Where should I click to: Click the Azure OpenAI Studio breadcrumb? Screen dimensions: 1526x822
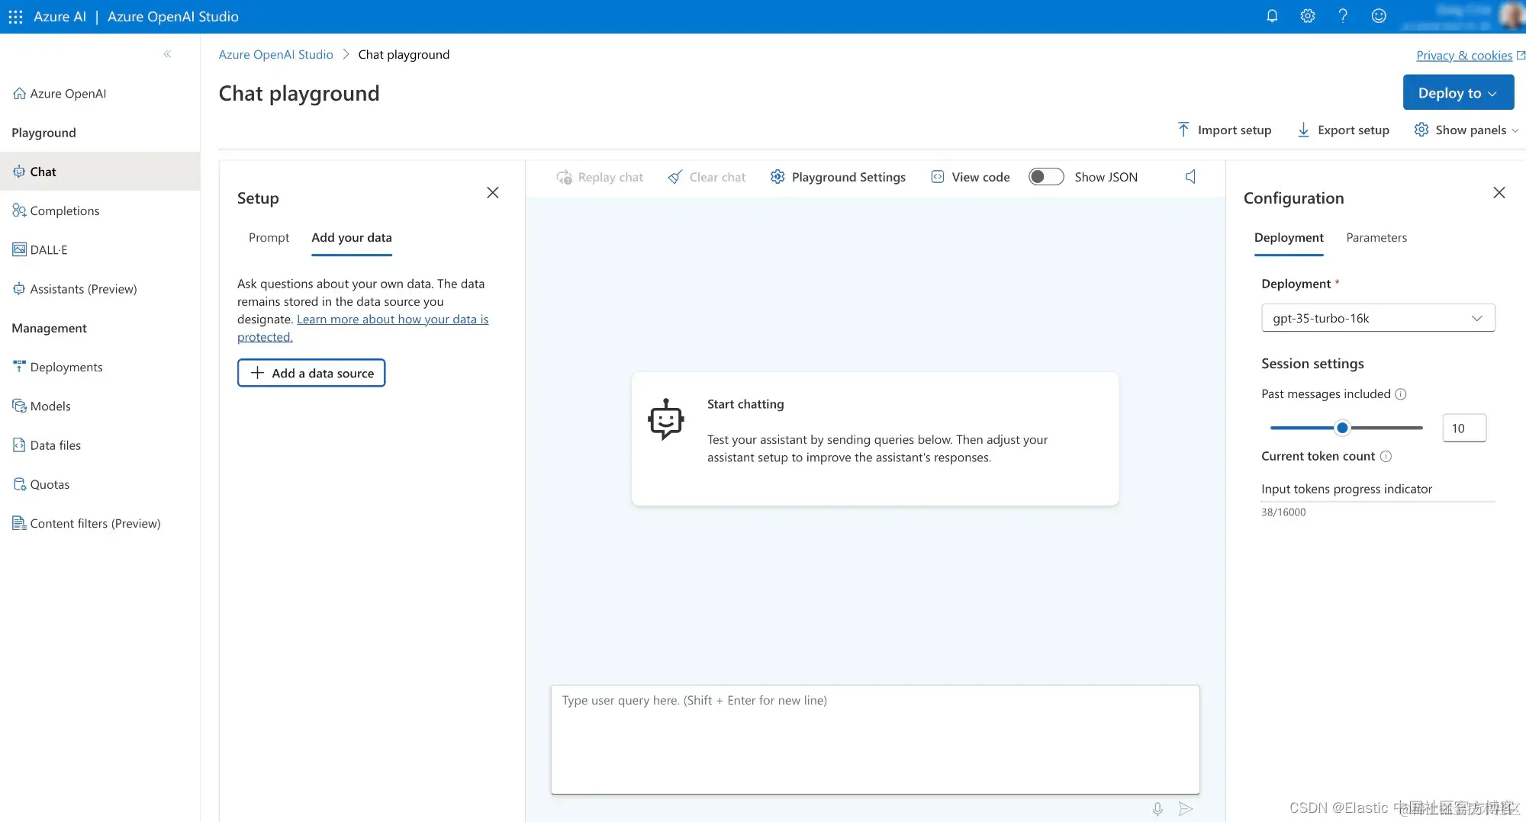tap(275, 54)
